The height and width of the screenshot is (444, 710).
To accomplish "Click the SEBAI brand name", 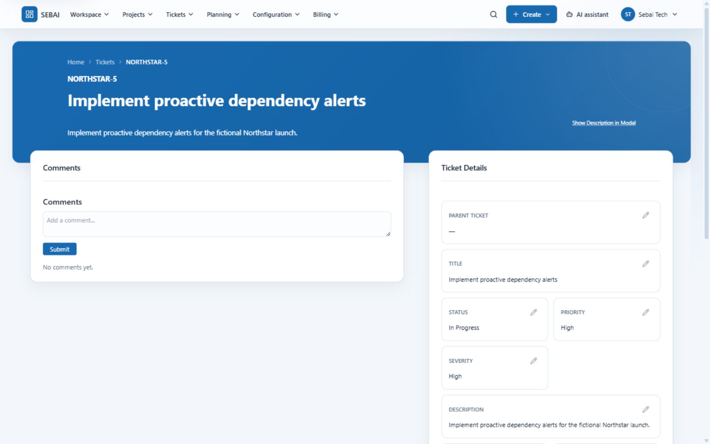I will click(x=50, y=15).
